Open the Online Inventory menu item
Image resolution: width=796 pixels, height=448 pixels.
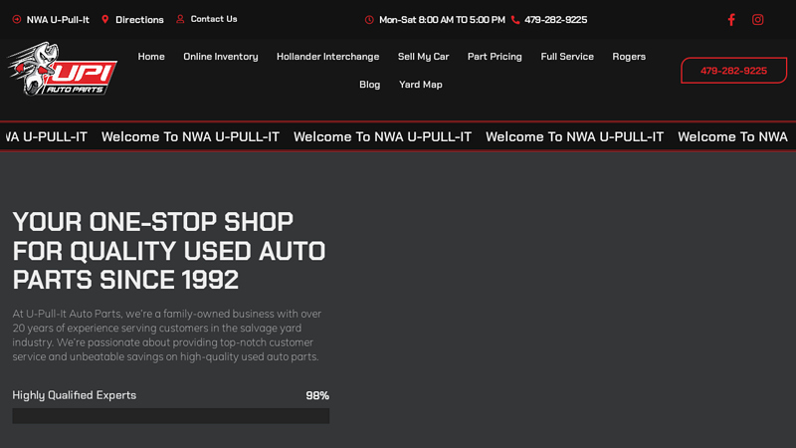pos(221,57)
